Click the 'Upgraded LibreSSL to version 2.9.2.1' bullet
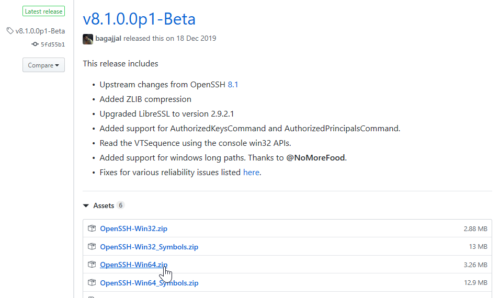 point(167,114)
